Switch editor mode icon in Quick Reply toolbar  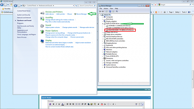tap(142, 104)
